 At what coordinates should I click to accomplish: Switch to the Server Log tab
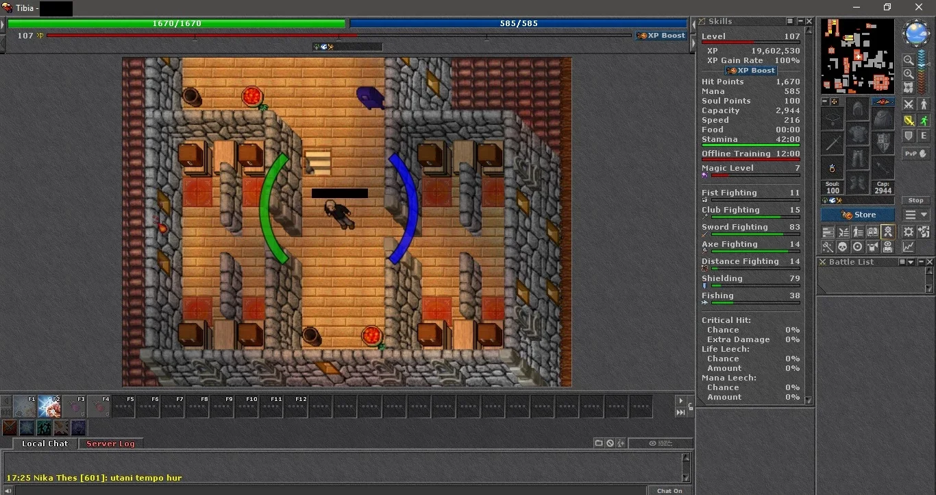[110, 444]
